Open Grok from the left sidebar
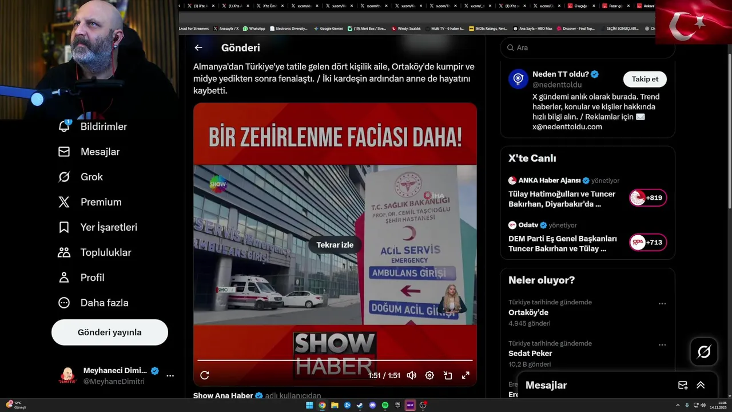This screenshot has height=412, width=732. [80, 177]
